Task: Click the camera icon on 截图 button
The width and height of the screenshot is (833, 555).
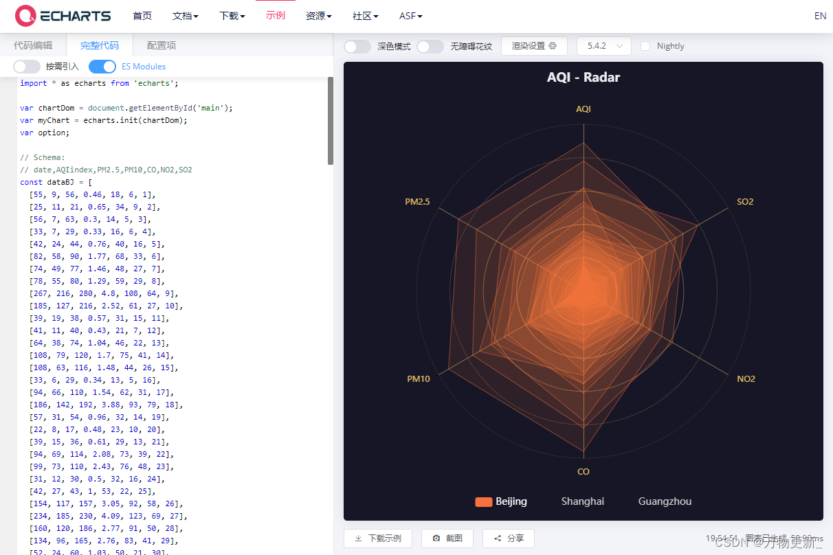Action: pos(436,539)
